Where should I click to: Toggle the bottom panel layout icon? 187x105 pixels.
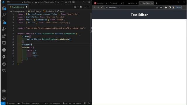coord(66,2)
